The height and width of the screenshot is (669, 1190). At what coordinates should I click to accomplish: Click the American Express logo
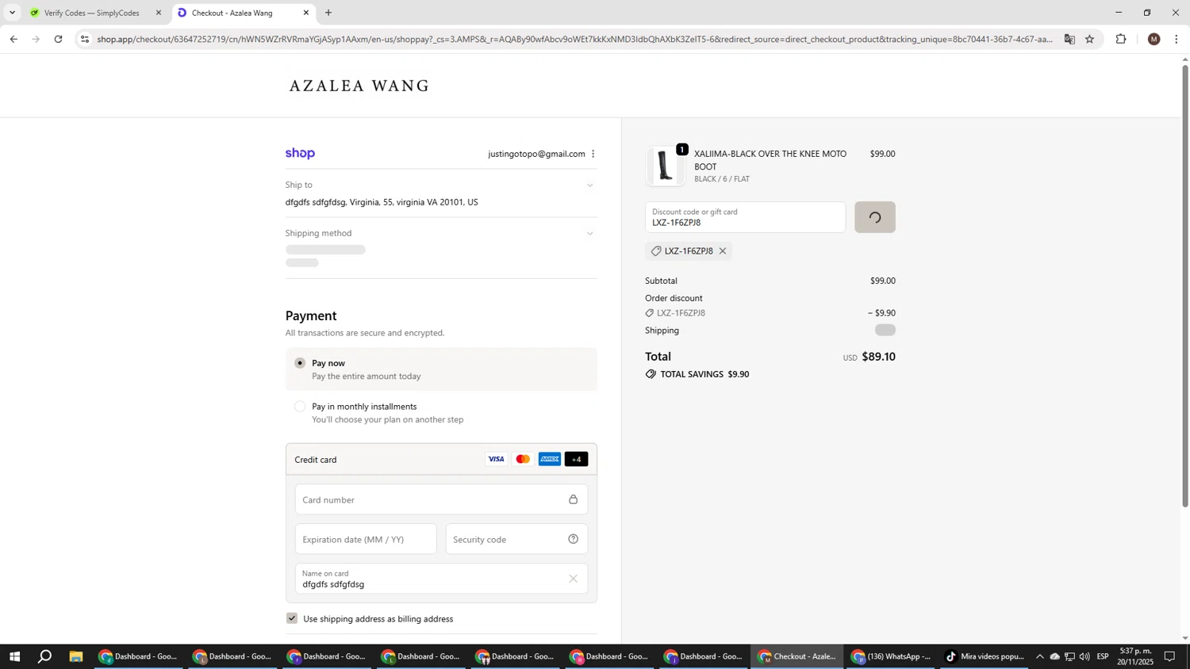(550, 460)
